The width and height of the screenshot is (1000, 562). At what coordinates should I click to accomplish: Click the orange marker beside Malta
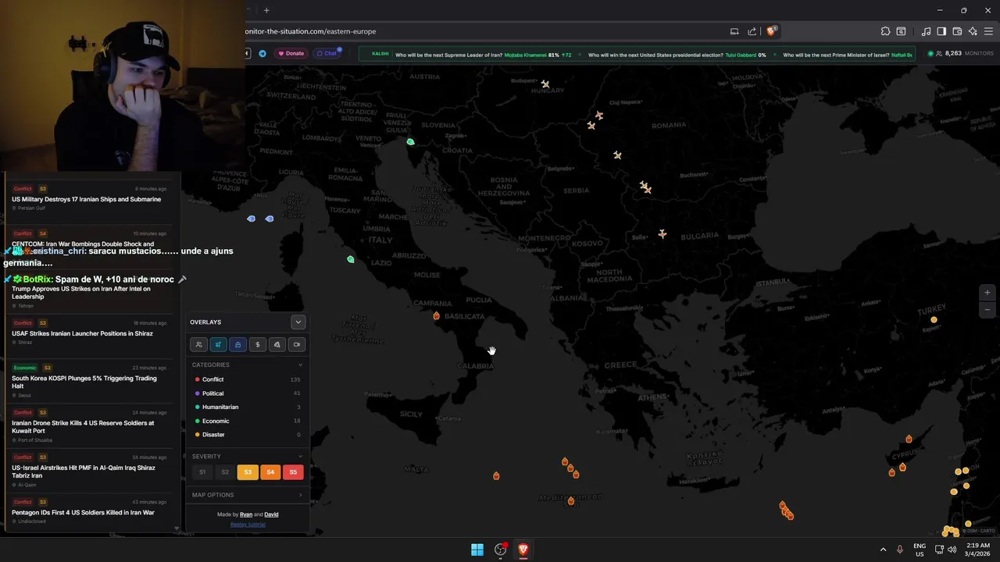(496, 475)
